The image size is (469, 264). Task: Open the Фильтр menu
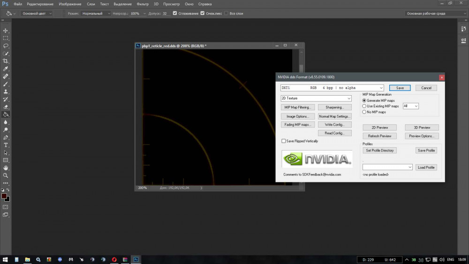[143, 4]
